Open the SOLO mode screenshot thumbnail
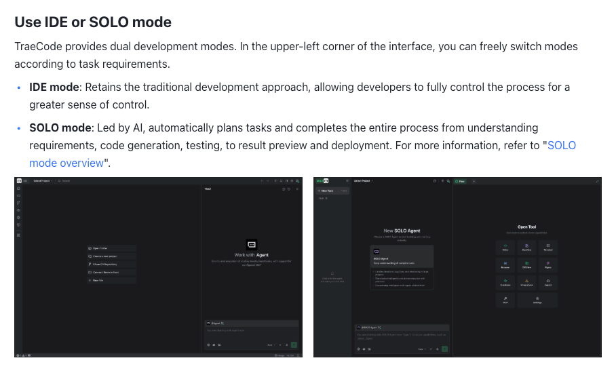This screenshot has height=373, width=616. (457, 267)
